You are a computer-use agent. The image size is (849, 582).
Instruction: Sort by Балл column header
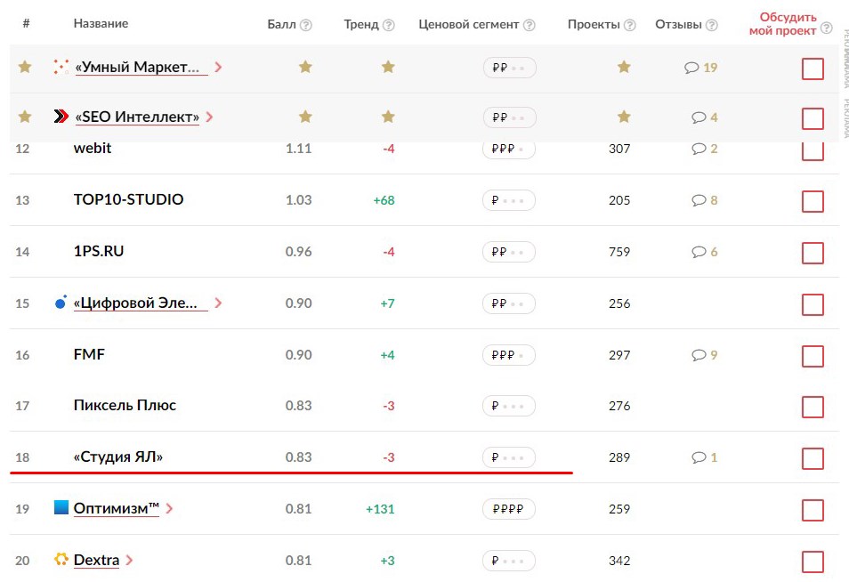point(281,24)
